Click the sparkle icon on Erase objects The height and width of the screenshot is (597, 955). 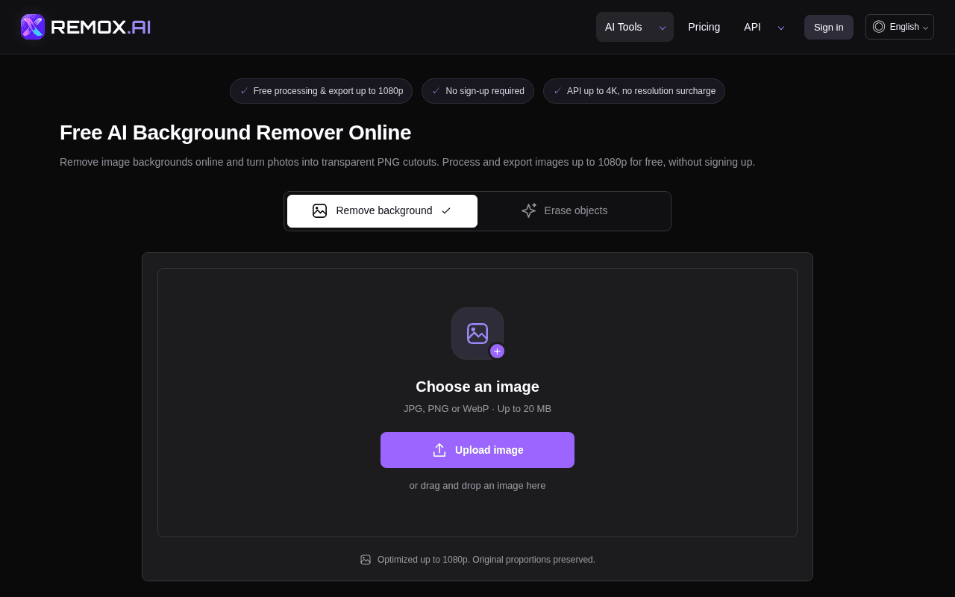click(529, 210)
